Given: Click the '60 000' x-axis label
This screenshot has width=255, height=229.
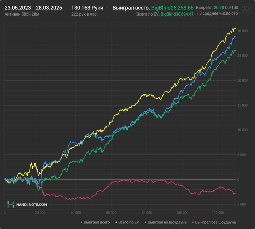Looking at the screenshot, I should click(111, 213).
